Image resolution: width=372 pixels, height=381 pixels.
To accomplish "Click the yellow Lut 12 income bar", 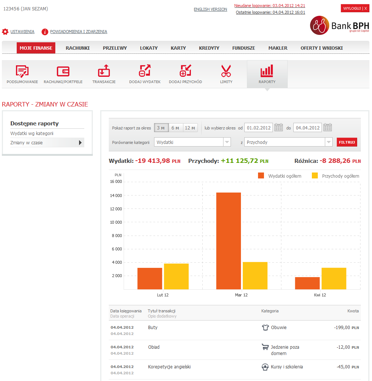I will click(x=176, y=276).
